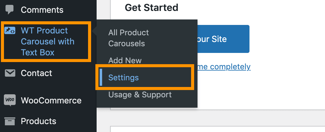The height and width of the screenshot is (132, 325).
Task: Open the Comments menu label
Action: pyautogui.click(x=42, y=10)
